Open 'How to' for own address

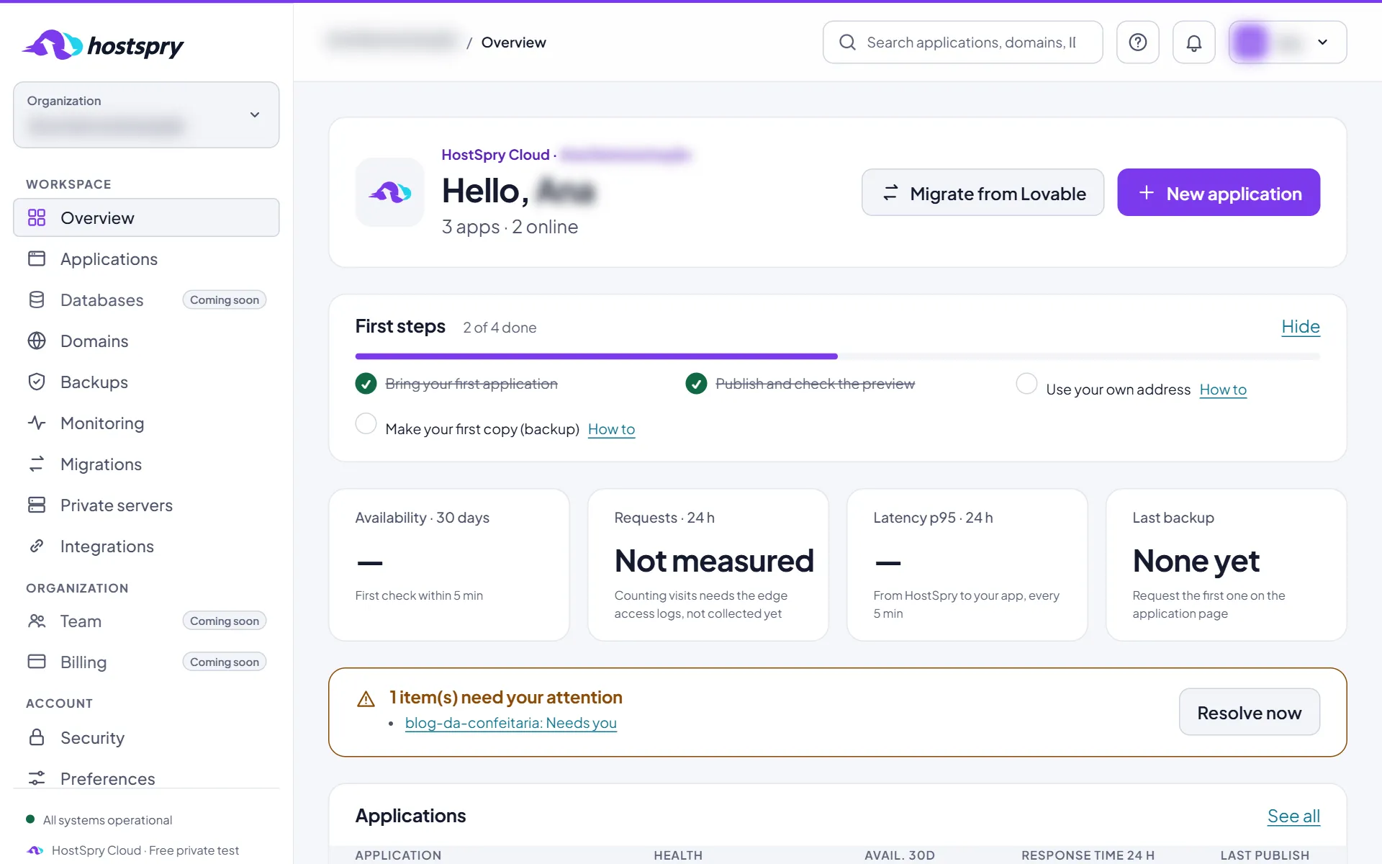point(1223,390)
